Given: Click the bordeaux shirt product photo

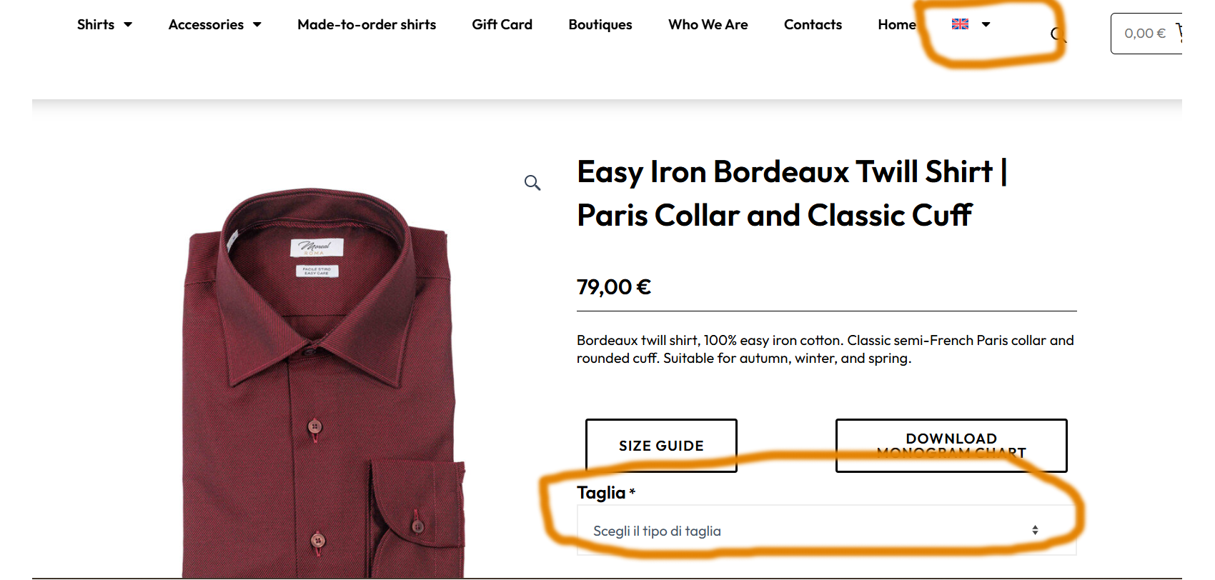Looking at the screenshot, I should pyautogui.click(x=318, y=386).
